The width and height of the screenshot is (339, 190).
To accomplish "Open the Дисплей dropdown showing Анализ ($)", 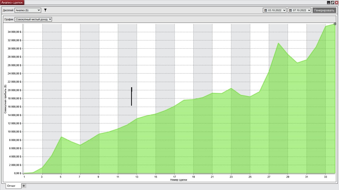I will click(x=28, y=10).
